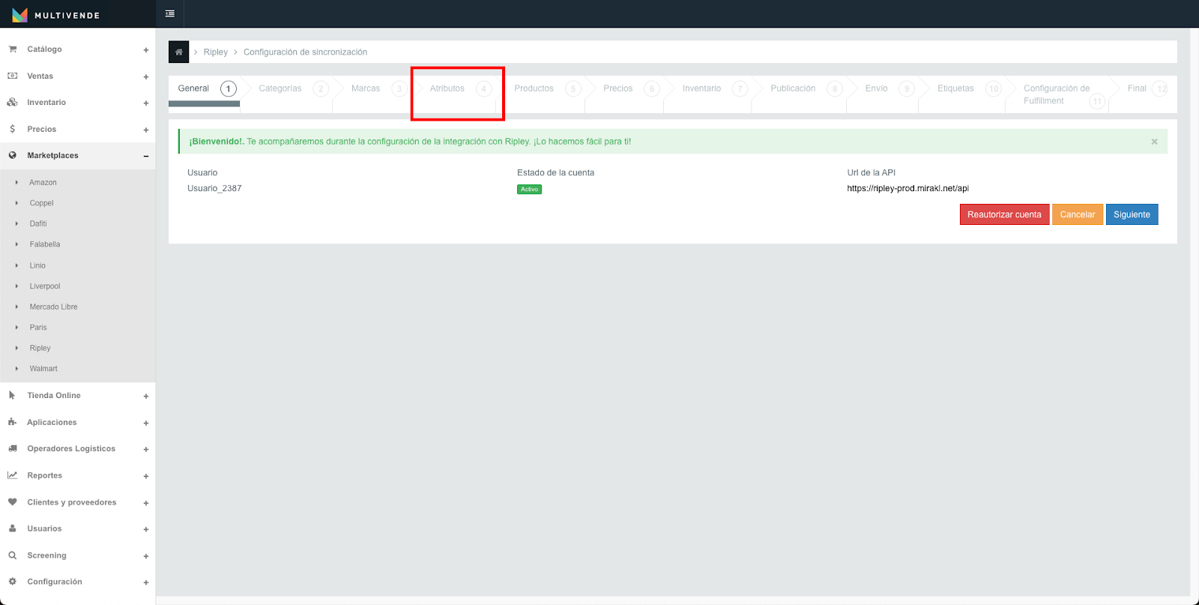This screenshot has width=1199, height=605.
Task: Collapse the Marketplaces menu minus sign
Action: (146, 156)
